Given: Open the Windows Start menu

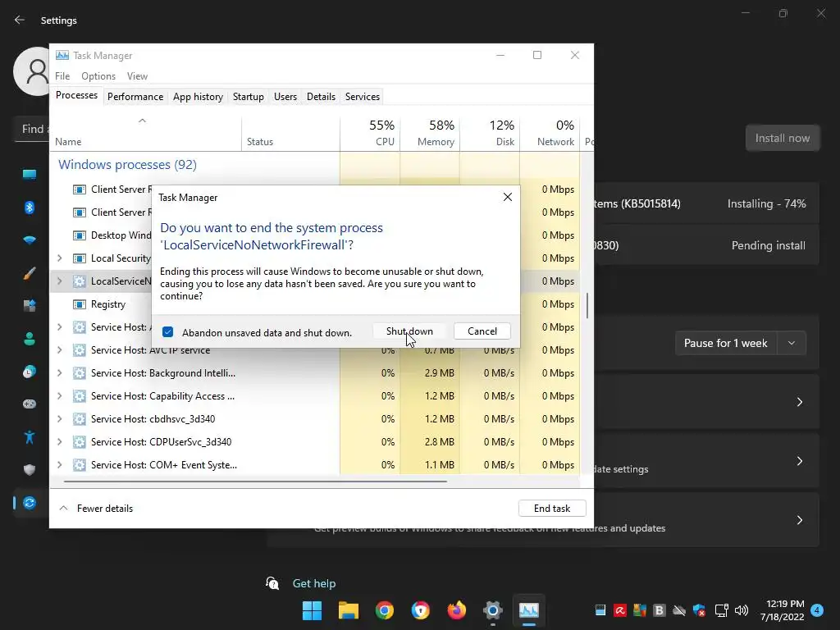Looking at the screenshot, I should point(312,610).
